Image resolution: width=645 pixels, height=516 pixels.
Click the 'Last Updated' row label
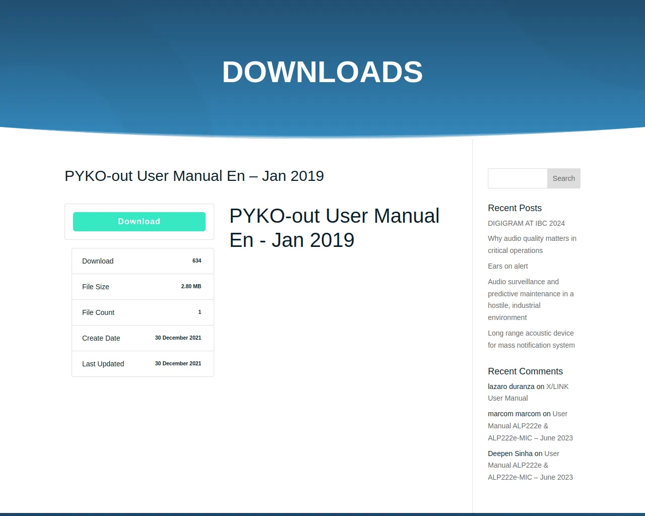[103, 364]
